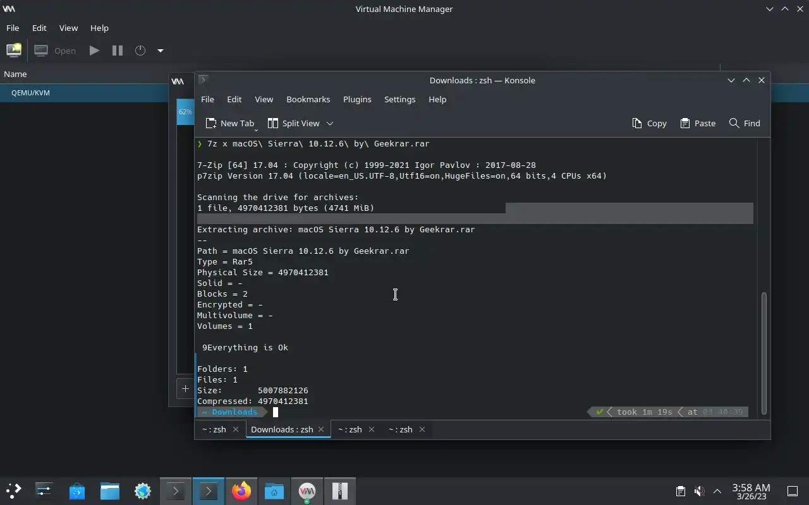Open Virtual Machine Manager Help menu
Viewport: 809px width, 505px height.
pos(99,28)
